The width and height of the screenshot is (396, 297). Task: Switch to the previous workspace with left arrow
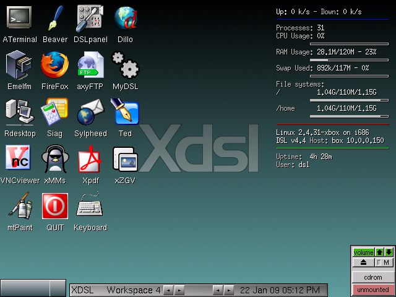[x=169, y=290]
